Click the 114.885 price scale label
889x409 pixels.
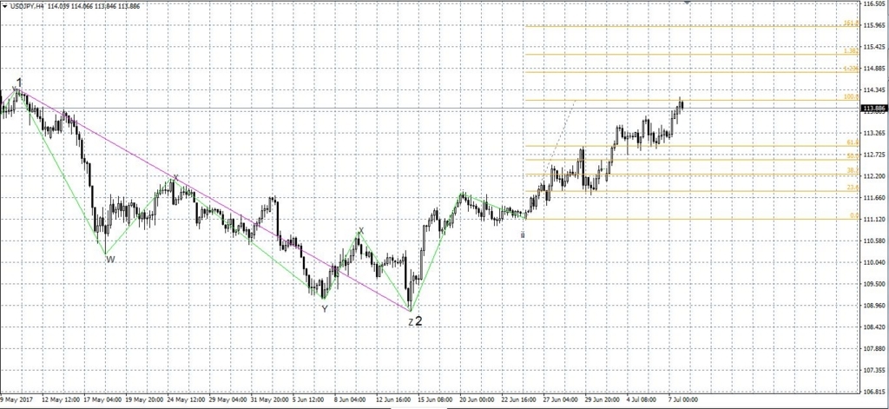pos(875,69)
